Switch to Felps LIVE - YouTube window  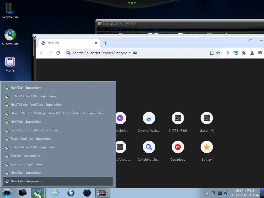pos(58,130)
